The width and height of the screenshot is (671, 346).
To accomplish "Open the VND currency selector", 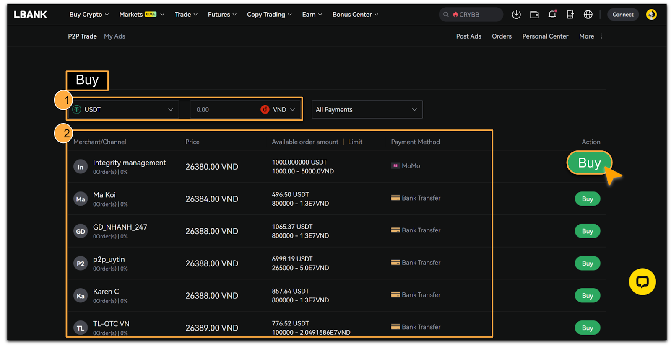I will (x=279, y=110).
